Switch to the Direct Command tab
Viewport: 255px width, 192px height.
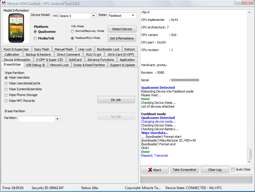[x=68, y=54]
